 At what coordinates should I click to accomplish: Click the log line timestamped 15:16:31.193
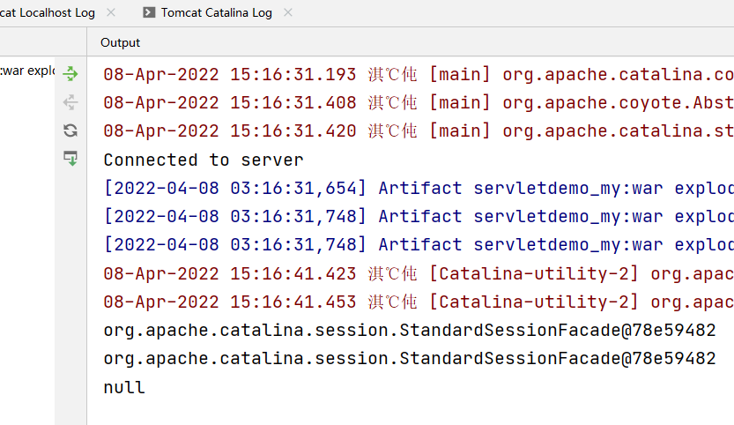click(x=419, y=74)
